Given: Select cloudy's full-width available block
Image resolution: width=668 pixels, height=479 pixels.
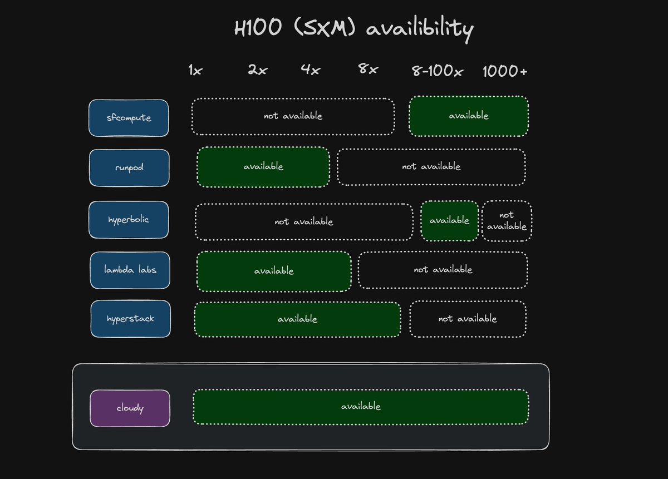Looking at the screenshot, I should pyautogui.click(x=361, y=407).
